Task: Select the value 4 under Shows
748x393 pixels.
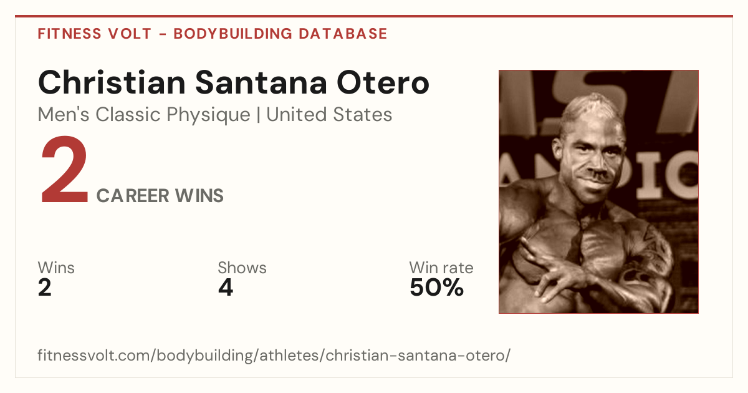Action: tap(226, 288)
